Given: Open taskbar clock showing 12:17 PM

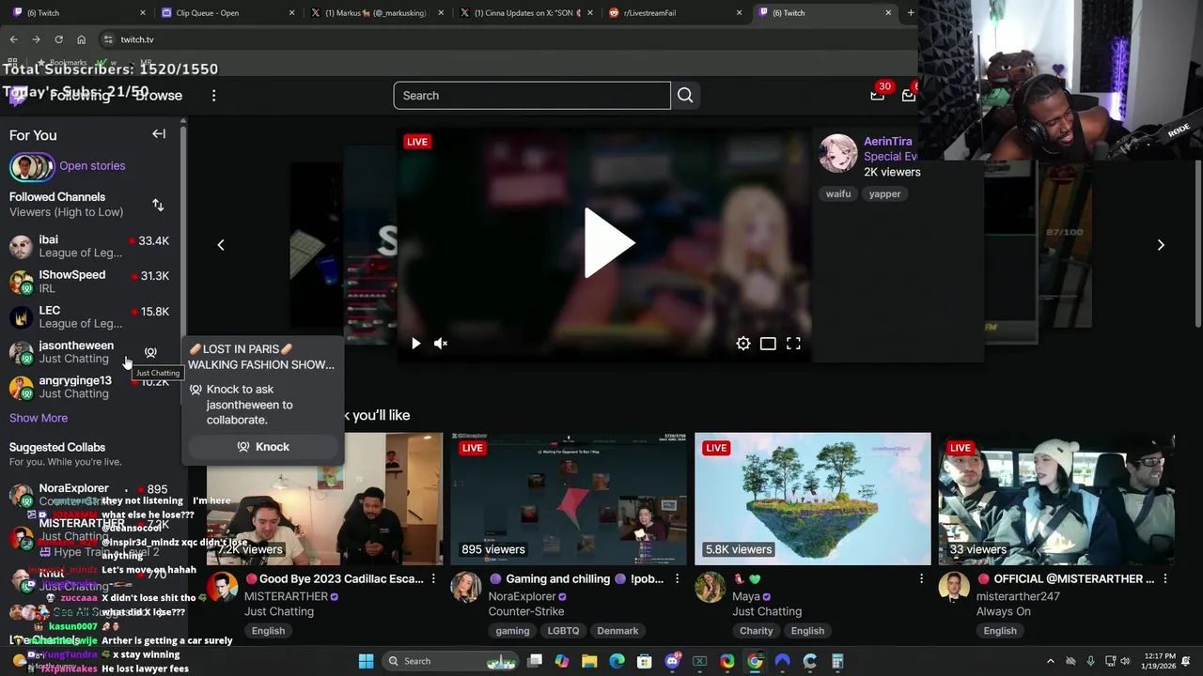Looking at the screenshot, I should pos(1161,661).
